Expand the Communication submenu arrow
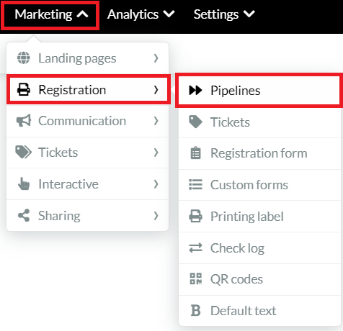 (x=156, y=121)
